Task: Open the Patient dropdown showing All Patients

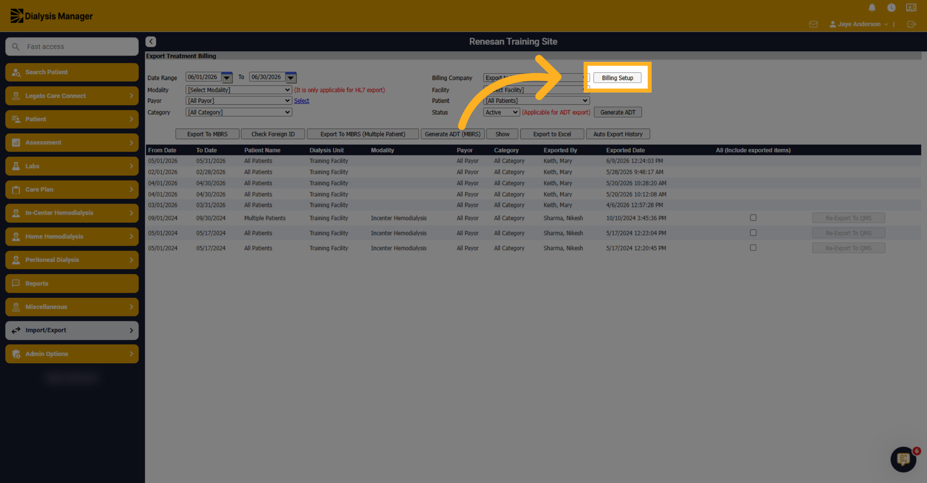Action: 537,101
